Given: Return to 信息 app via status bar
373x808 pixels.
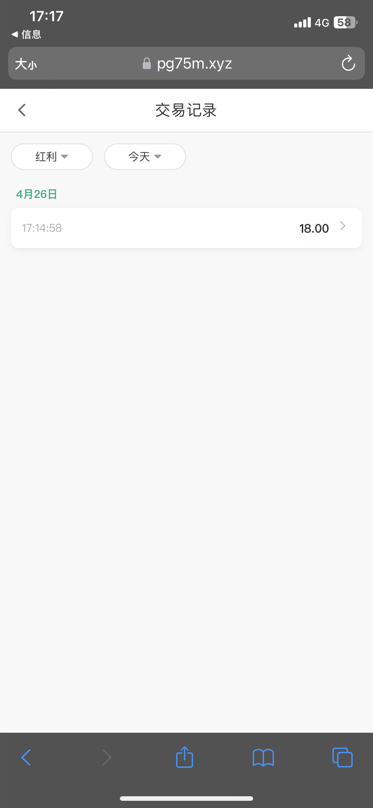Looking at the screenshot, I should pyautogui.click(x=27, y=34).
